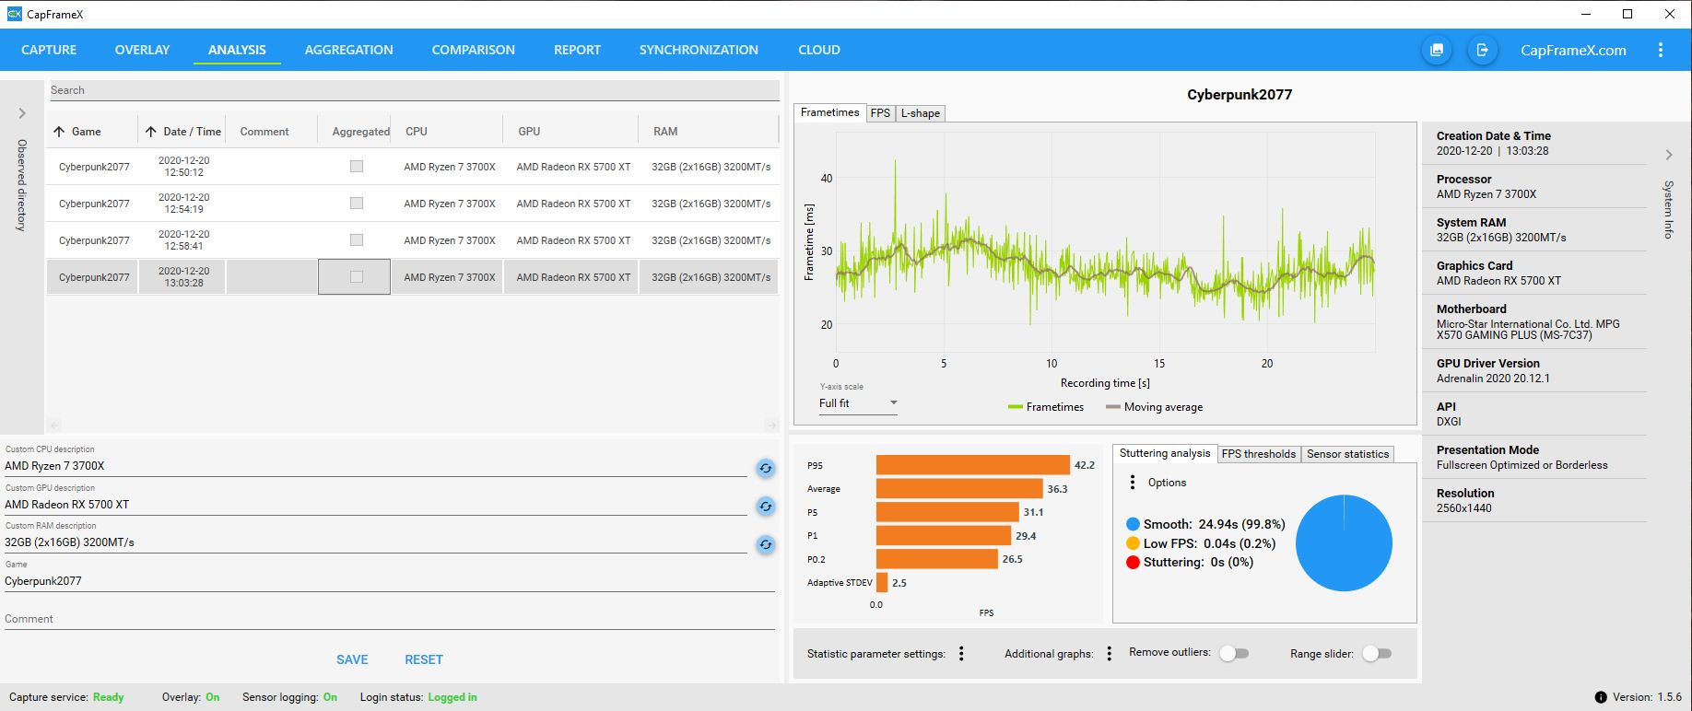The height and width of the screenshot is (711, 1692).
Task: Click the RESET button
Action: pos(424,659)
